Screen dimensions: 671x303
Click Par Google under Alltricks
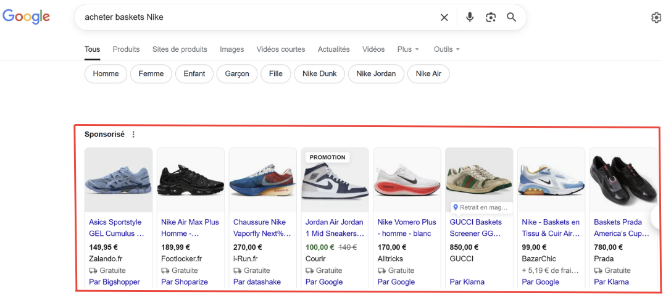(396, 281)
